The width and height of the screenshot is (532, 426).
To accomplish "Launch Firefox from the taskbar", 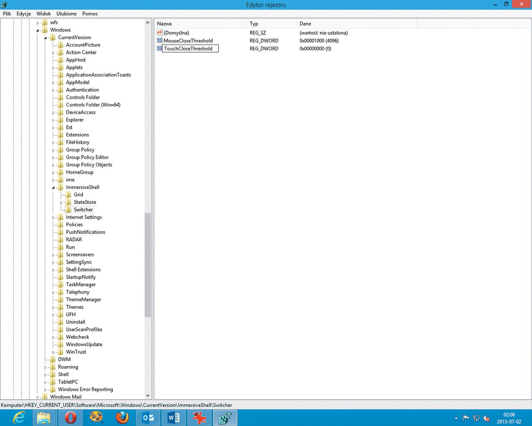I will pos(122,417).
